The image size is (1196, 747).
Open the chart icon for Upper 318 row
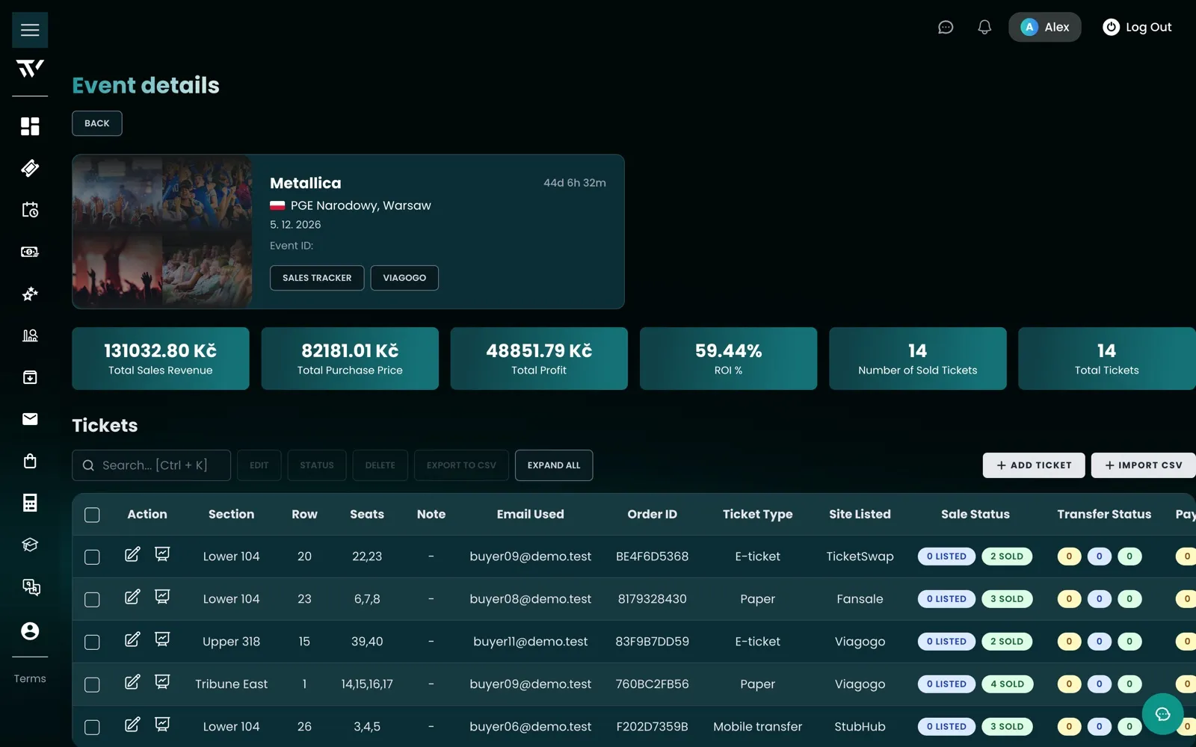(x=162, y=639)
